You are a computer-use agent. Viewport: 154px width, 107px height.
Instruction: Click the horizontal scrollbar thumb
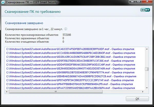pos(56,92)
